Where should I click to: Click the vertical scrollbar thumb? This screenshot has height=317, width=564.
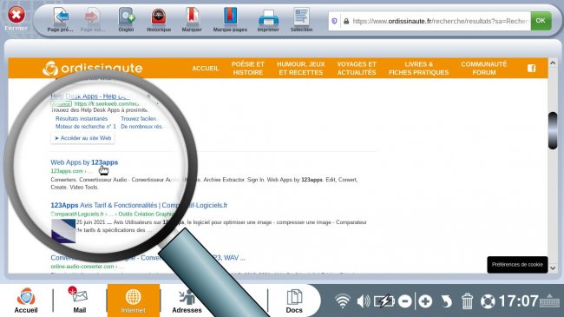point(553,130)
